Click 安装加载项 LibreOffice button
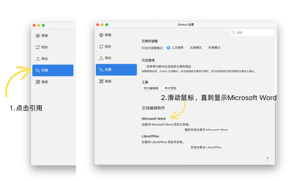 click(206, 147)
